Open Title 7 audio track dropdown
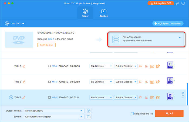This screenshot has width=189, height=122. coord(101,98)
